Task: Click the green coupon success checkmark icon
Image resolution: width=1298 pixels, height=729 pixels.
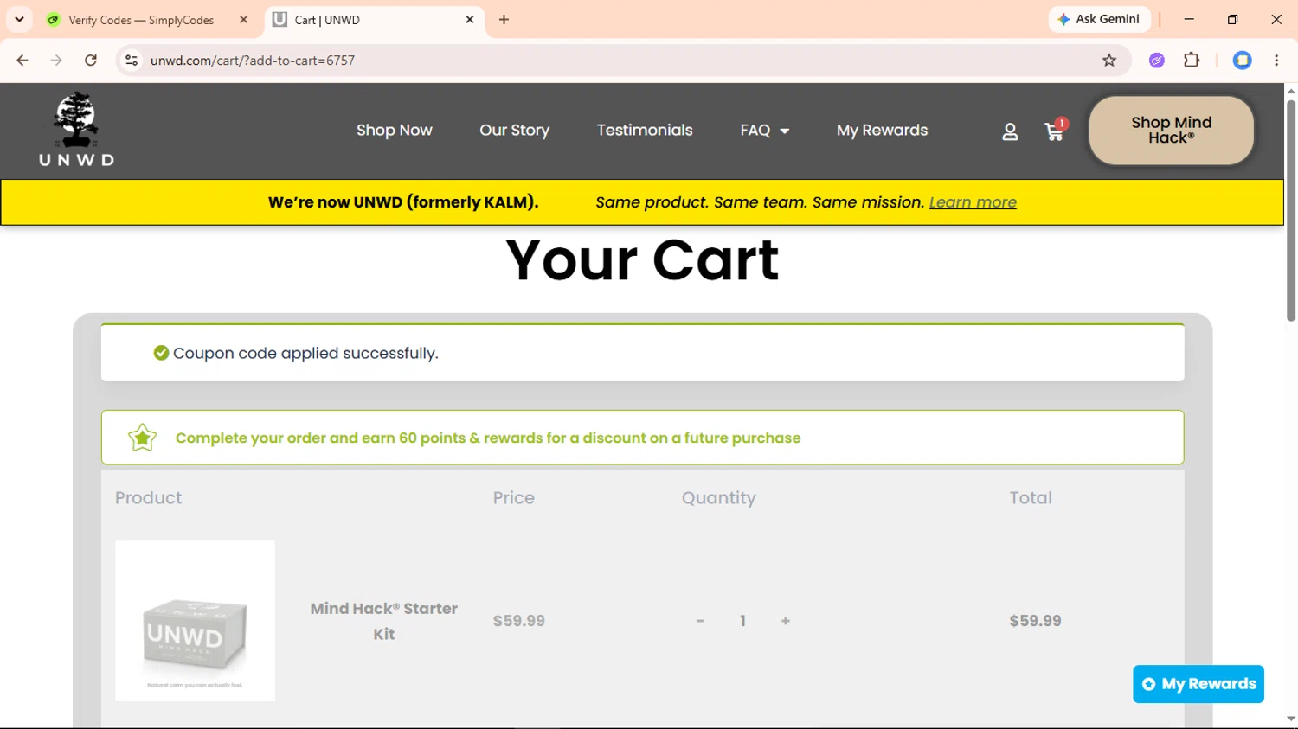Action: coord(161,353)
